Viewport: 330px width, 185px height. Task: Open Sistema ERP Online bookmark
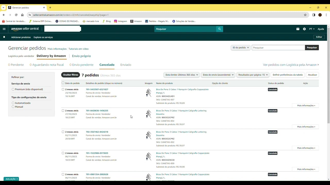click(40, 21)
